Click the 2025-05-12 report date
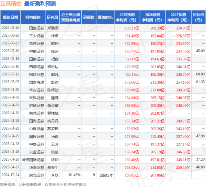 11,74
